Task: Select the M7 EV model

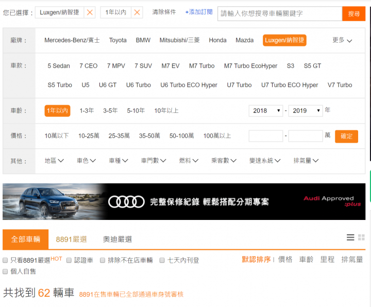Action: pos(171,66)
